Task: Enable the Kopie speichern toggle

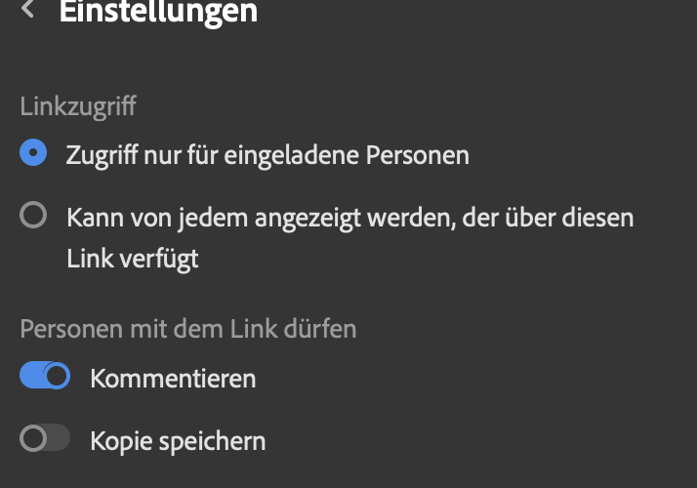Action: [45, 438]
